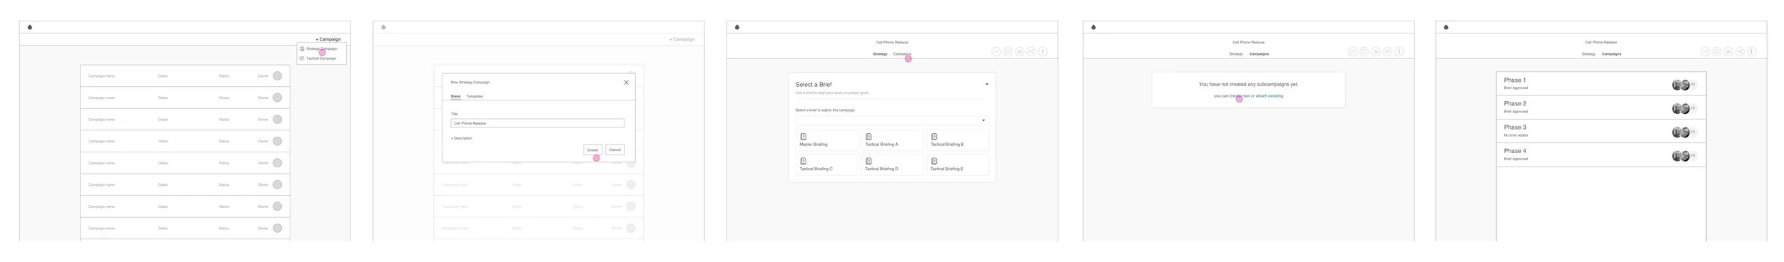Screen dimensions: 1784x262
Task: Click the document icon on the Master Briefing card
Action: click(x=804, y=137)
